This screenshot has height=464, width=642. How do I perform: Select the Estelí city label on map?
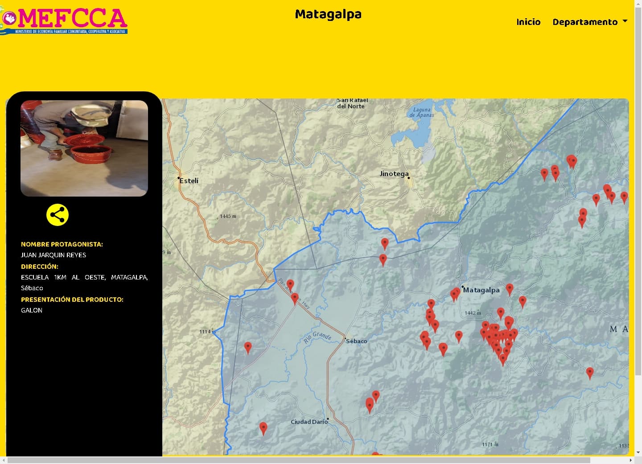coord(189,181)
